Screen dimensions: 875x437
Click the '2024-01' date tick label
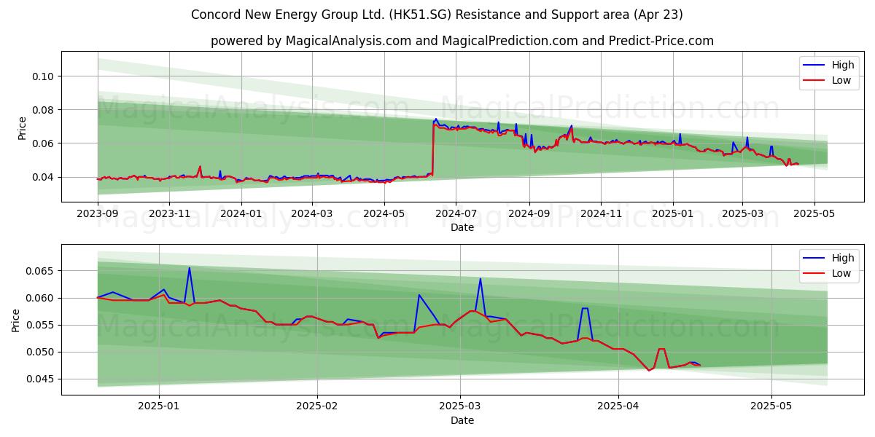click(241, 213)
